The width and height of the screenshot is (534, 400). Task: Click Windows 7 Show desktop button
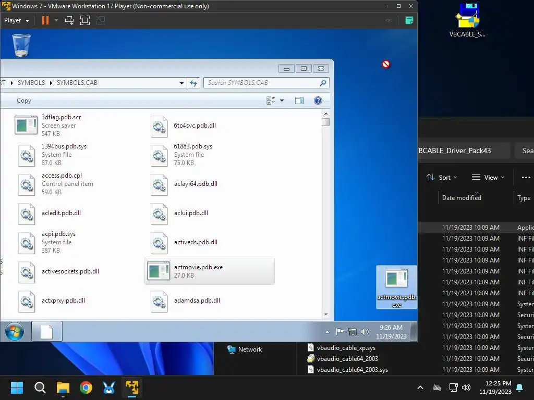[x=414, y=331]
